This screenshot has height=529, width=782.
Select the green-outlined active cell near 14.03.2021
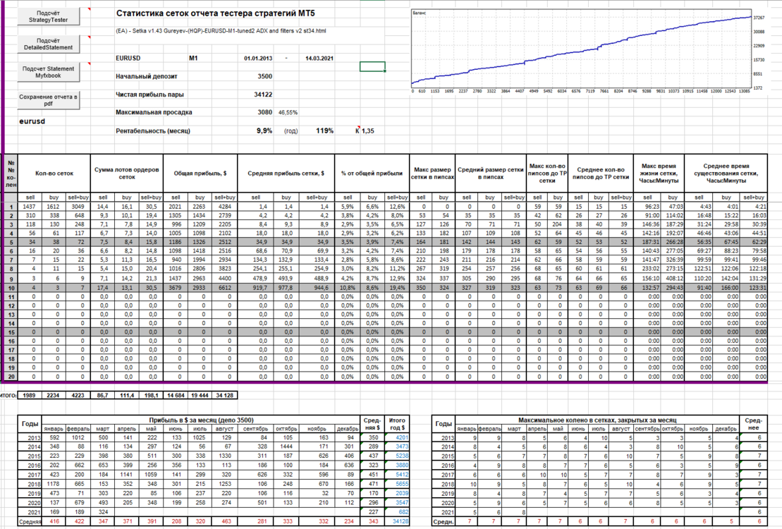pos(372,66)
